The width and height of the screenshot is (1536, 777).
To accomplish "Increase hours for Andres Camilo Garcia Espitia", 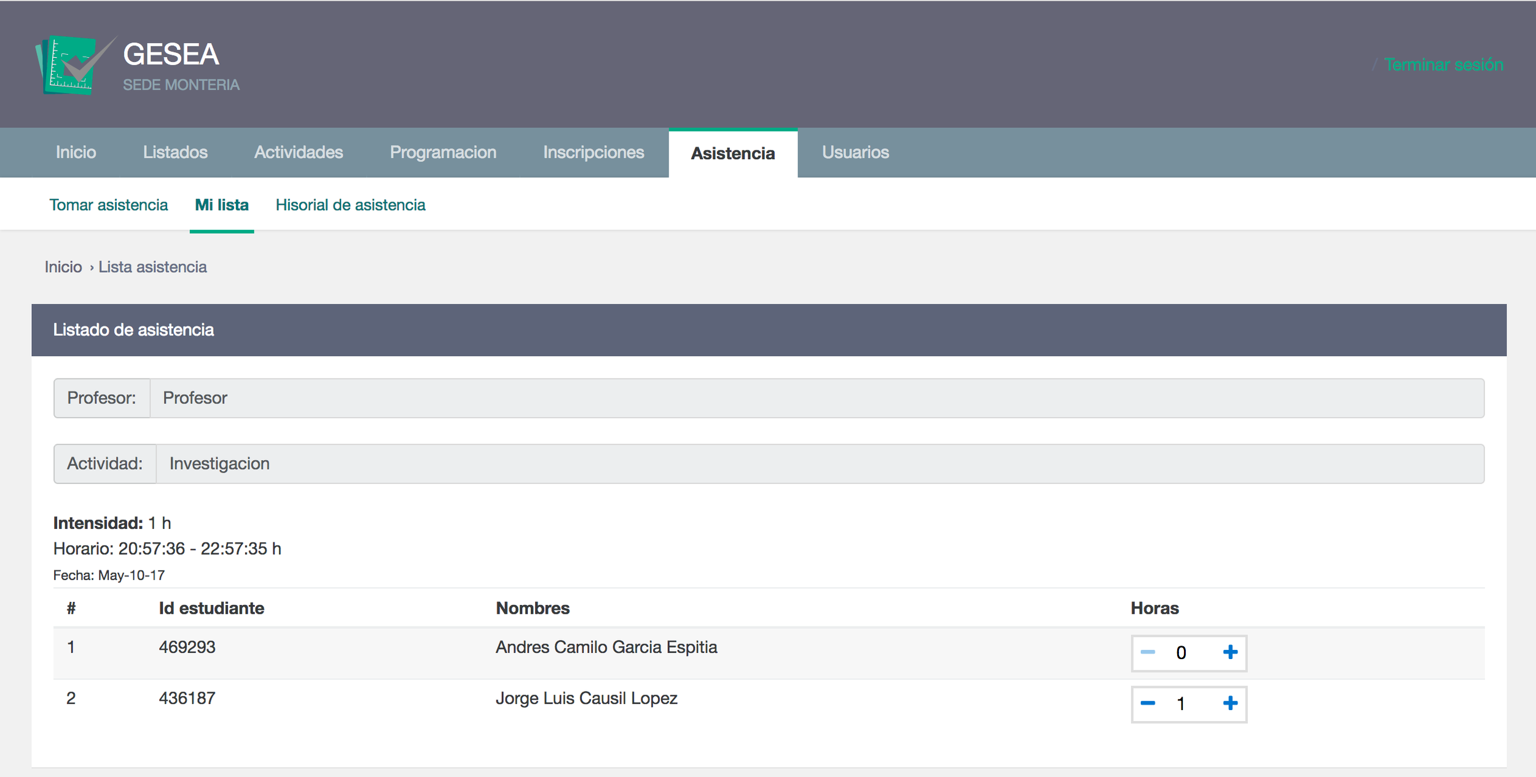I will click(x=1229, y=652).
